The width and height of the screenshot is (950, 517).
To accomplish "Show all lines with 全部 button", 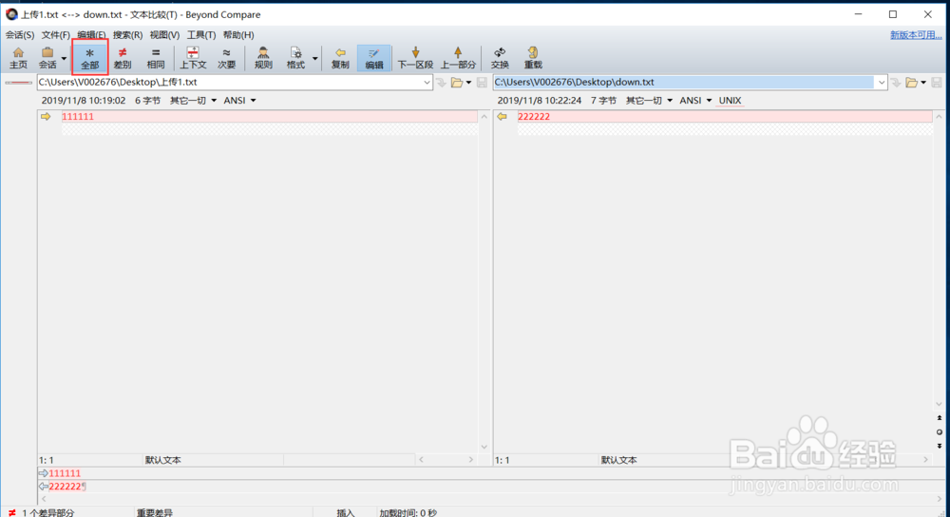I will point(89,58).
